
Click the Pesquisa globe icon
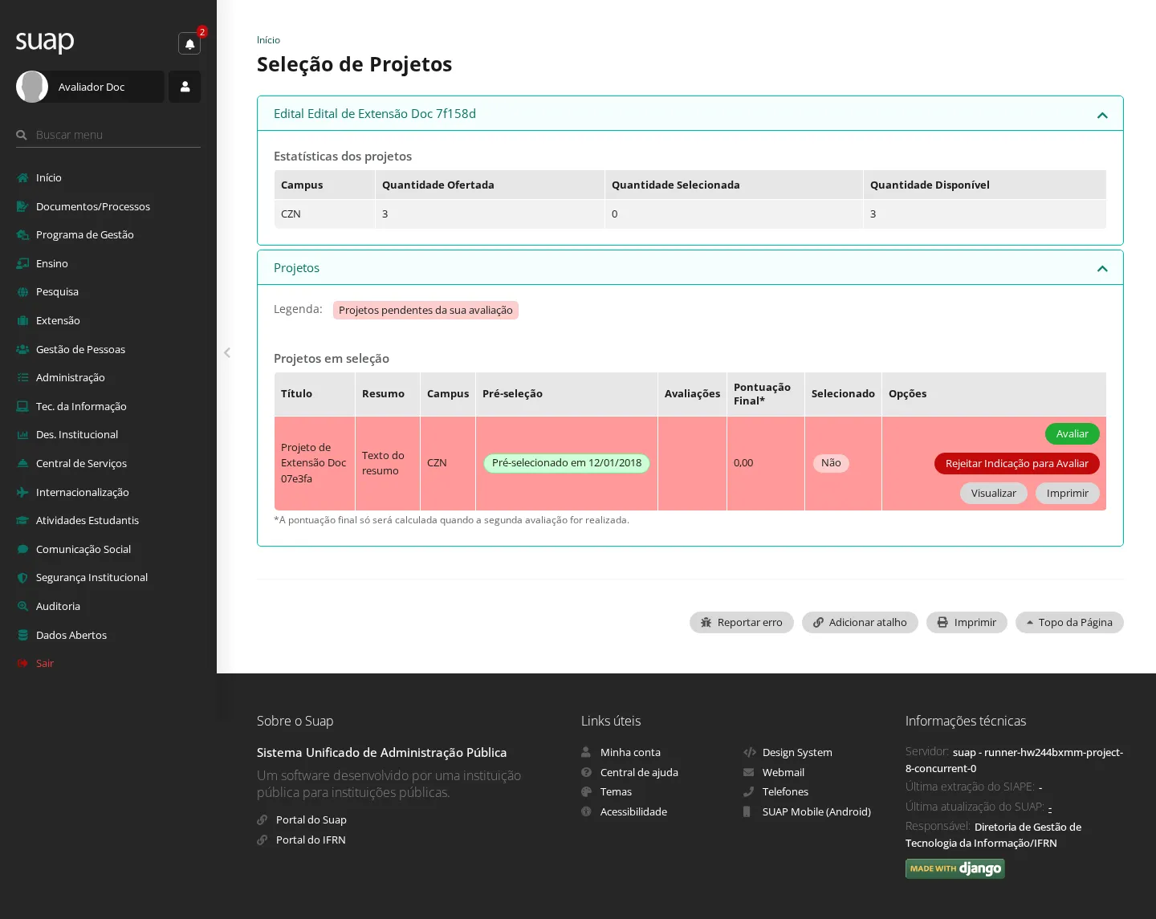22,292
